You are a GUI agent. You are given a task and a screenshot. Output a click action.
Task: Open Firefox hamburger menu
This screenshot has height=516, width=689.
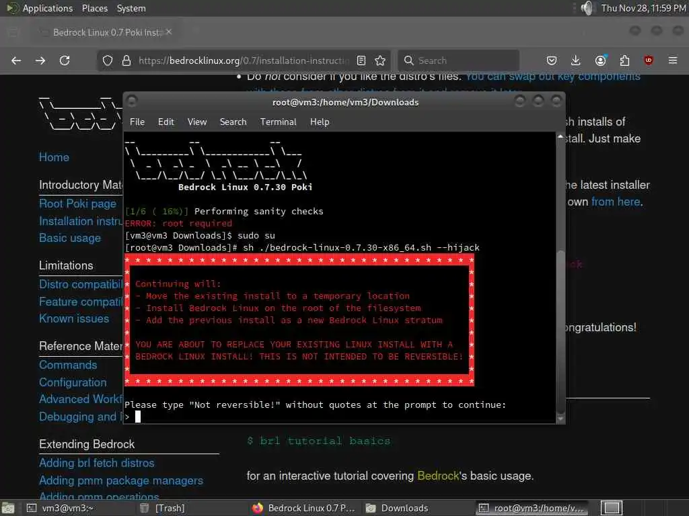click(673, 60)
